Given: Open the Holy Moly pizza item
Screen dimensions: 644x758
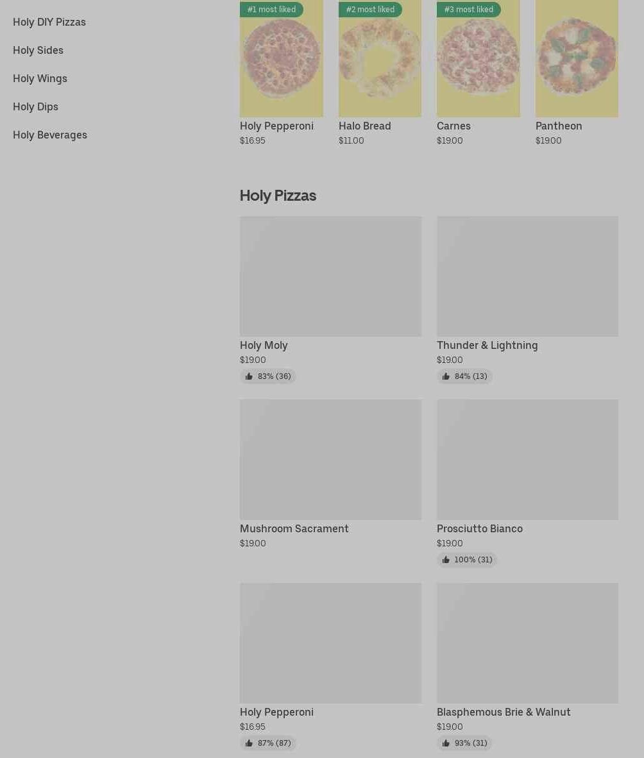Looking at the screenshot, I should [330, 299].
